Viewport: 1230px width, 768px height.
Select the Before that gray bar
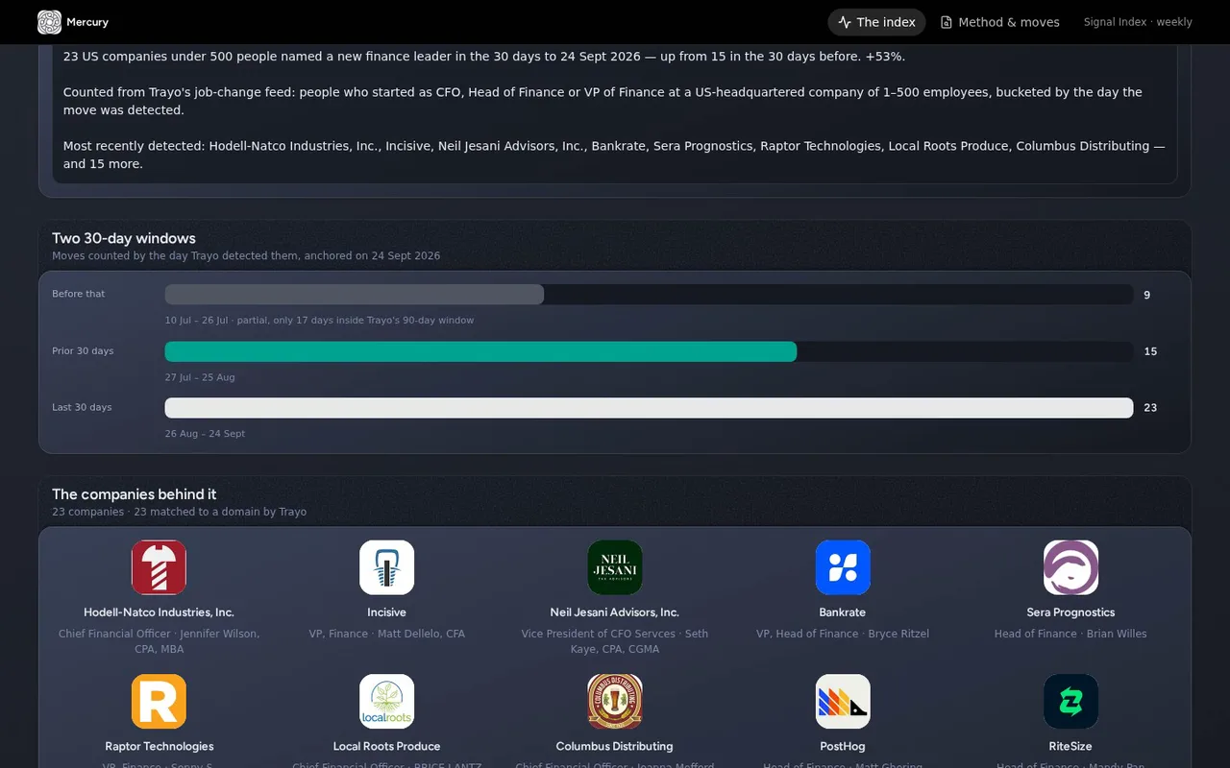355,295
